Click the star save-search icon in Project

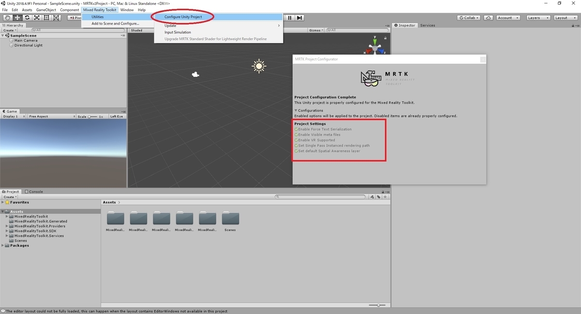pos(385,197)
